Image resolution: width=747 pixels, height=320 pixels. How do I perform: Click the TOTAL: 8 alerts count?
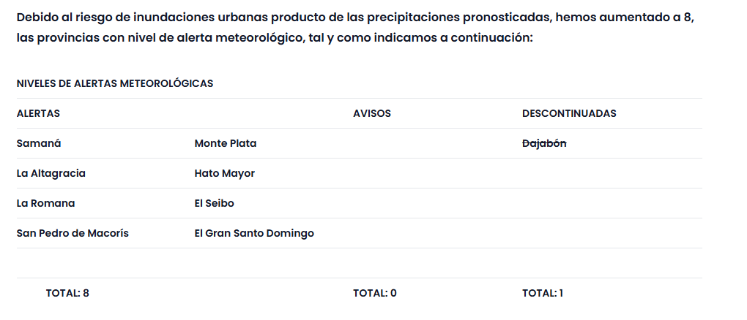67,294
